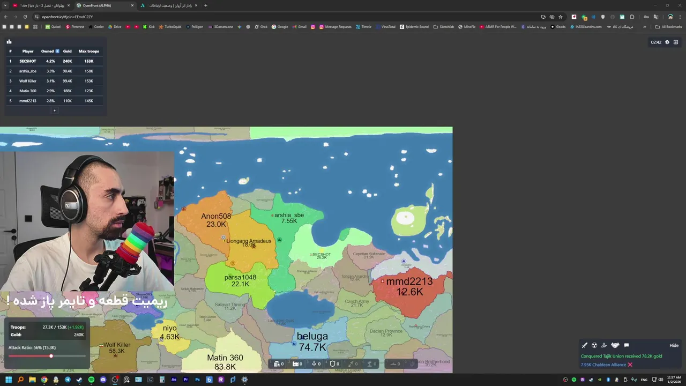Screen dimensions: 686x386
Task: Select the Factory build icon in build bar
Action: tap(297, 363)
